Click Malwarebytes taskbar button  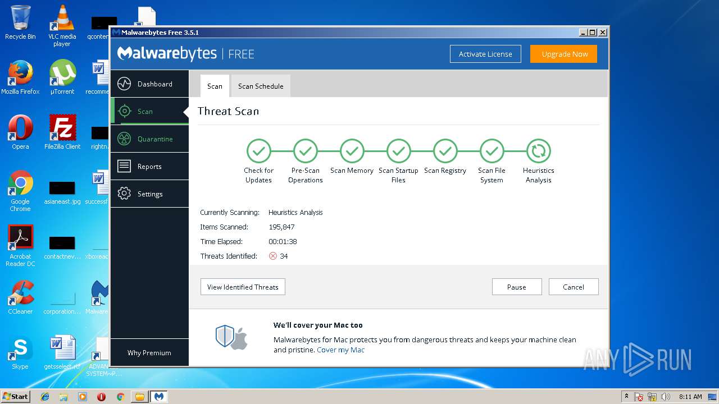click(x=159, y=397)
